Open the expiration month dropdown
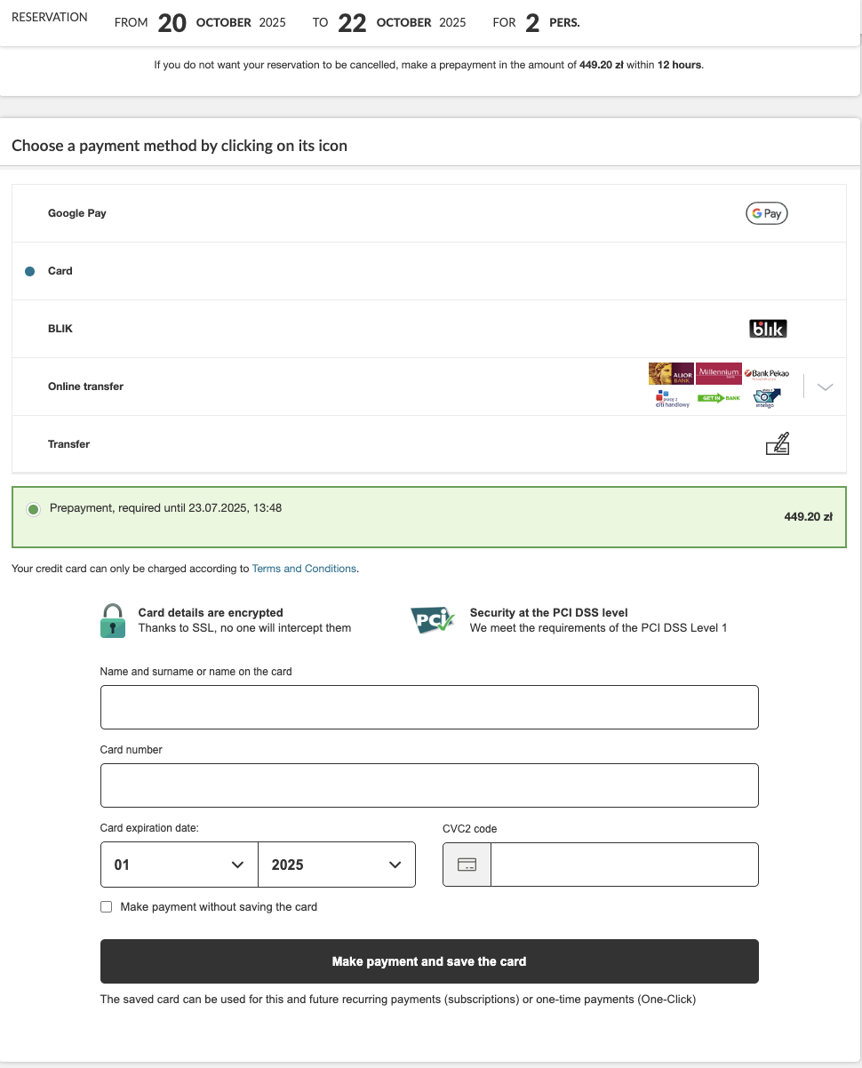Viewport: 862px width, 1068px height. click(x=179, y=865)
